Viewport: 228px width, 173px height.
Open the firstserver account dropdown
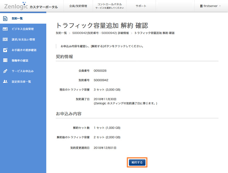[210, 6]
